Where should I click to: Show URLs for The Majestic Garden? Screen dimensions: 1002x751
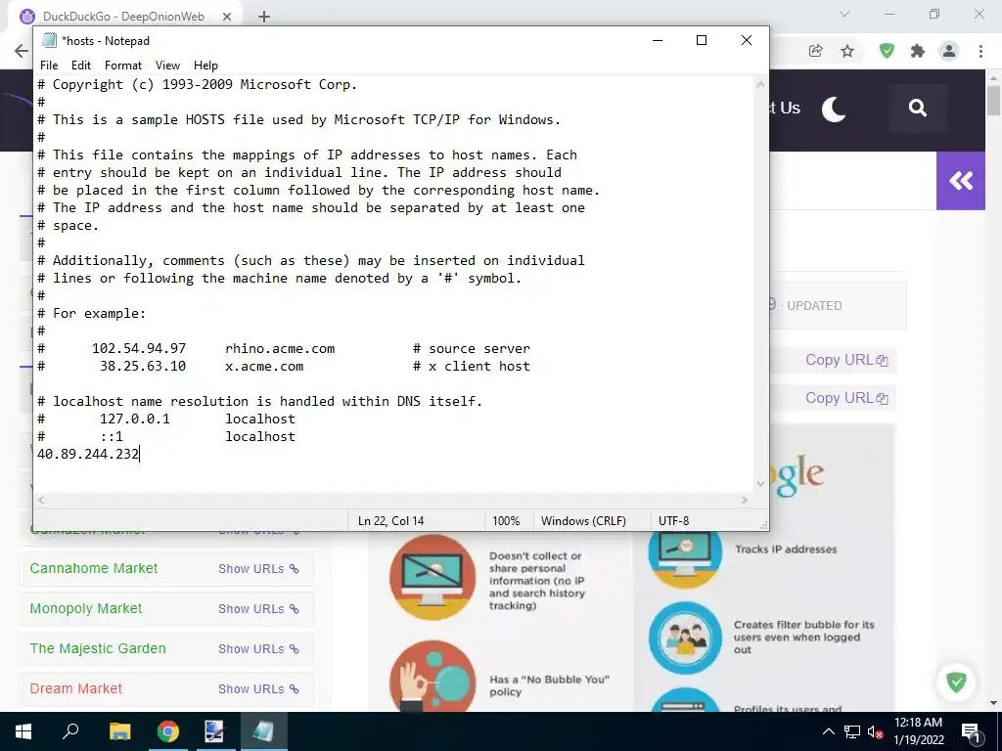258,649
